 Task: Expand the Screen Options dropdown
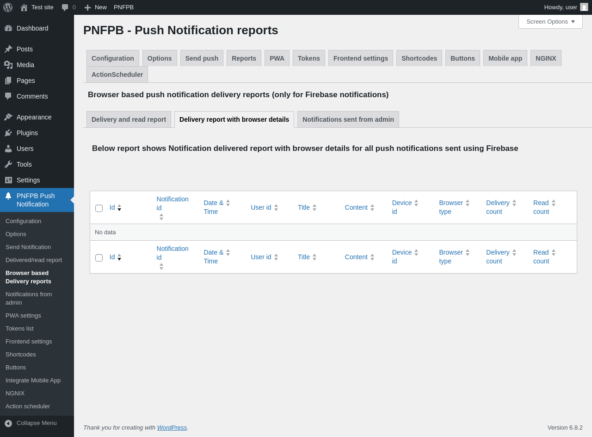coord(550,21)
